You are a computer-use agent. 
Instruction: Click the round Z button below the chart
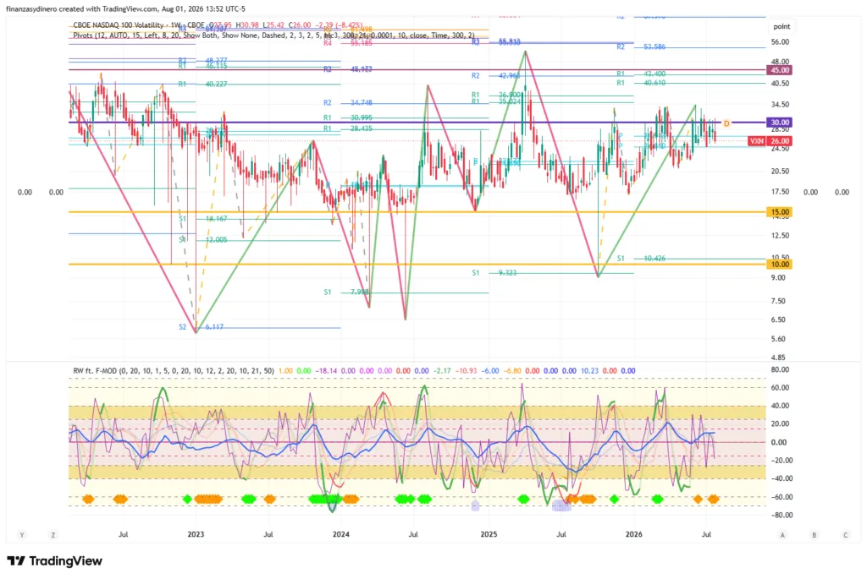[53, 535]
